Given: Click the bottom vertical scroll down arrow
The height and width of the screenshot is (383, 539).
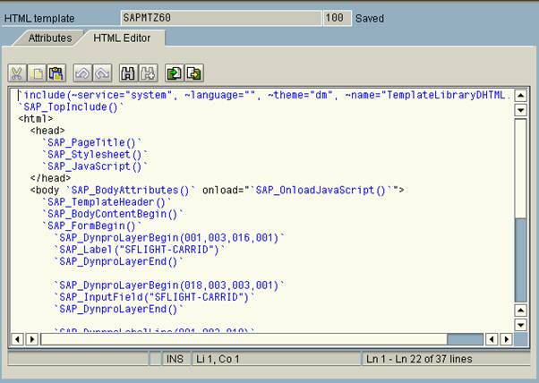Looking at the screenshot, I should (521, 325).
